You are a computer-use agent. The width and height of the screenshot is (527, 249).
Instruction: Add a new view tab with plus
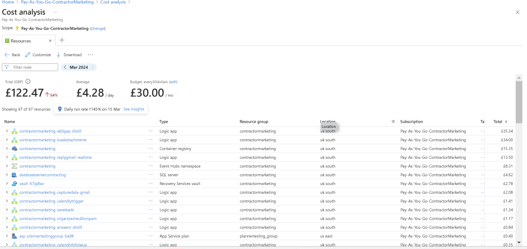(62, 40)
